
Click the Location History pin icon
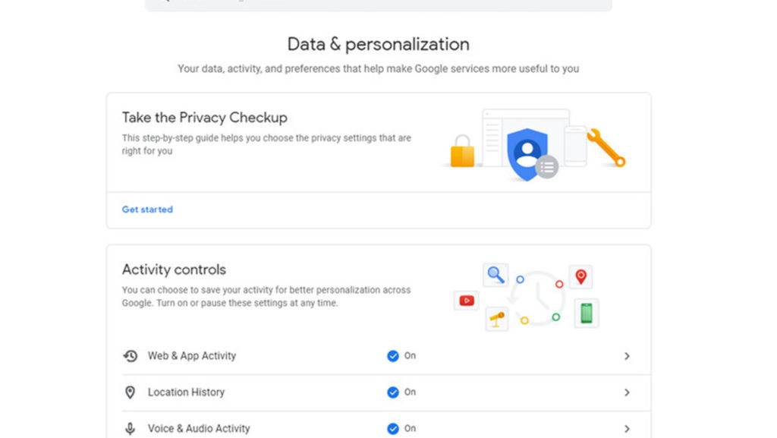pos(131,392)
